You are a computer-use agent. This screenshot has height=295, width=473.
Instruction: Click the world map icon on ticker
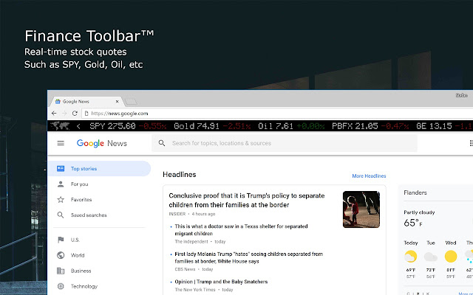pos(58,126)
